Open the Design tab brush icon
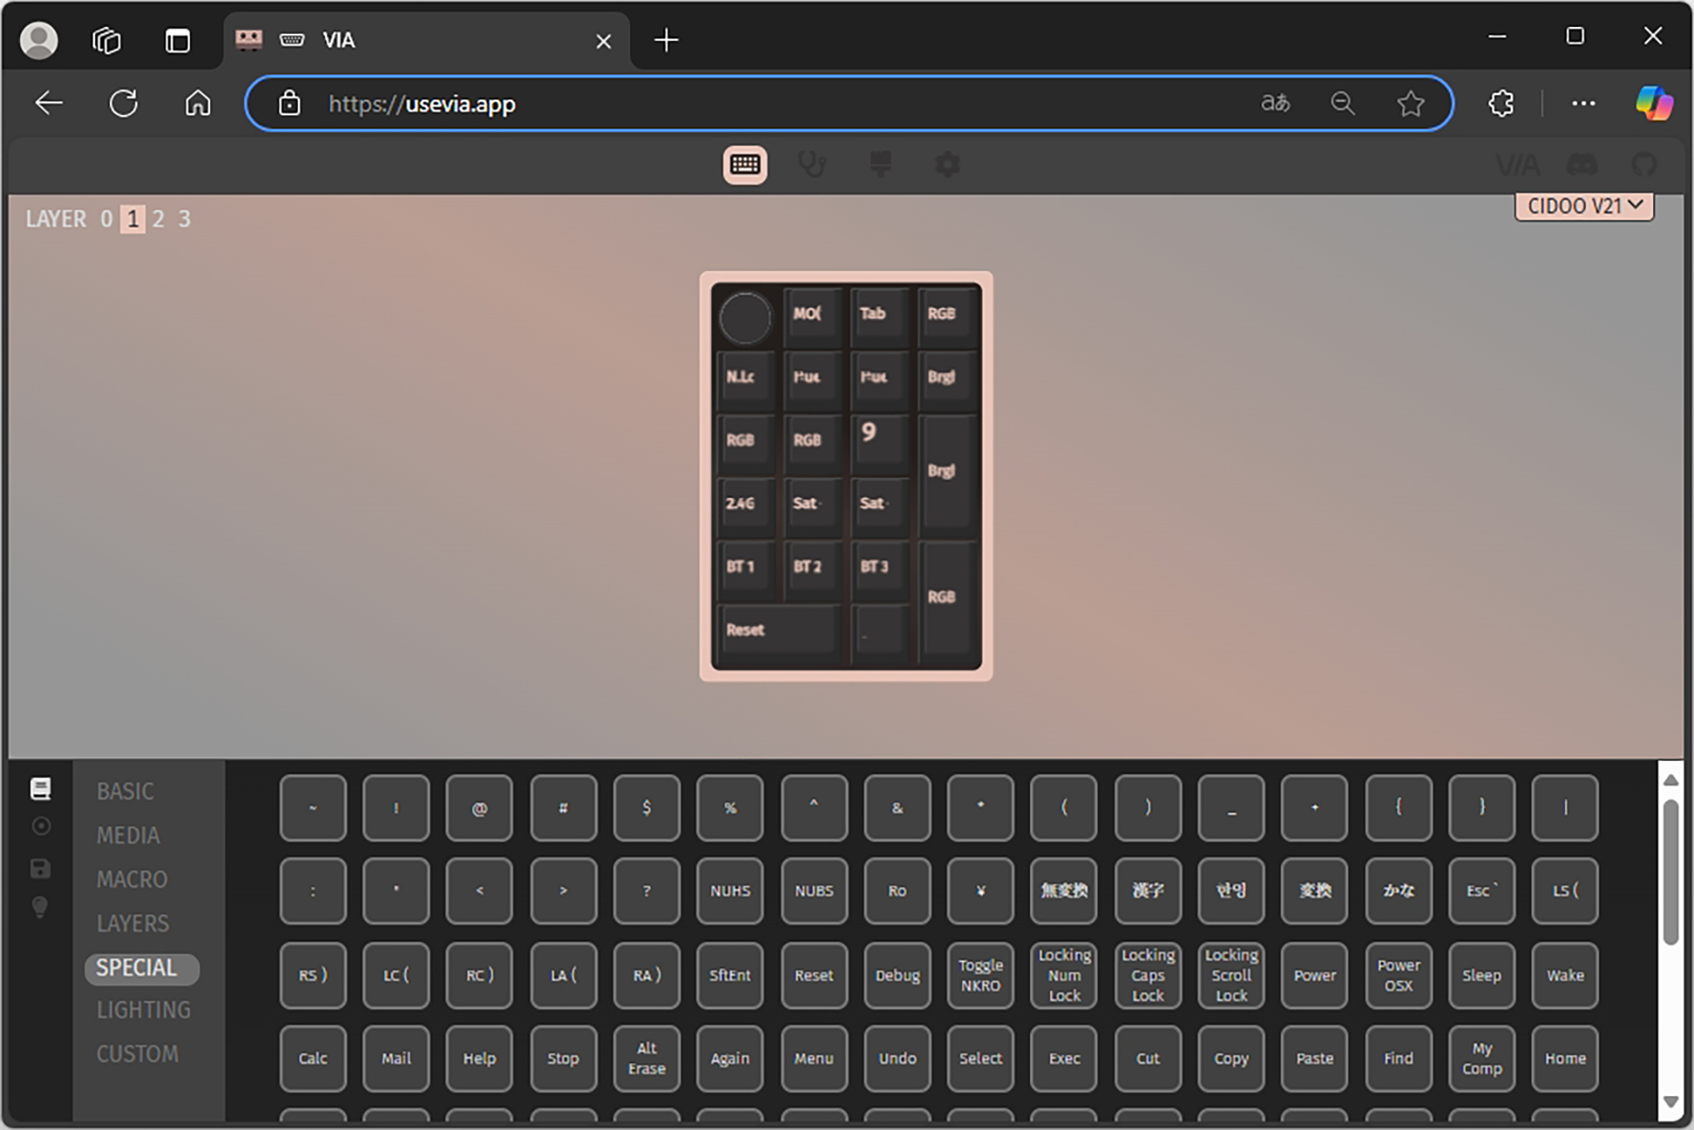 pos(880,164)
